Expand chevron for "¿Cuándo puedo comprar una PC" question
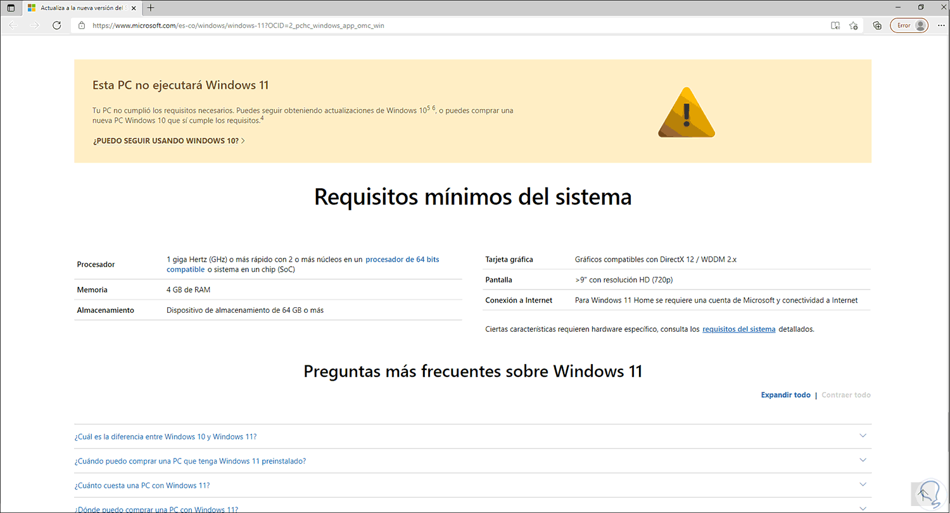This screenshot has width=950, height=513. pyautogui.click(x=863, y=460)
